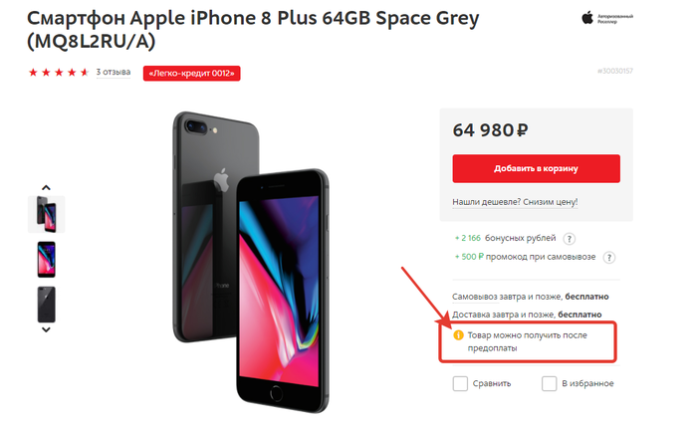
Task: Click the red "Легко-кредит 0012" badge
Action: 193,73
